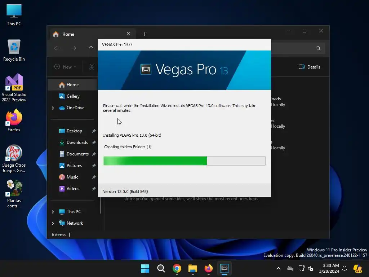Click the search magnifier in File Explorer

(x=319, y=48)
